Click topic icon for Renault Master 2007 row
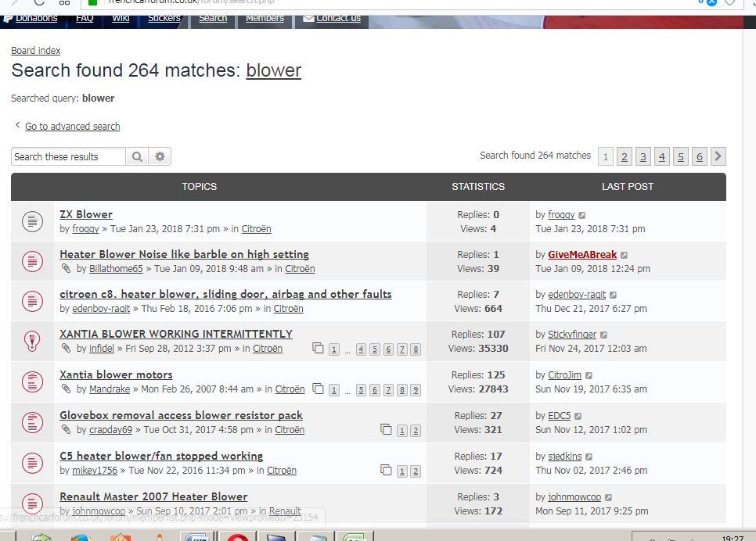This screenshot has height=541, width=756. click(32, 503)
